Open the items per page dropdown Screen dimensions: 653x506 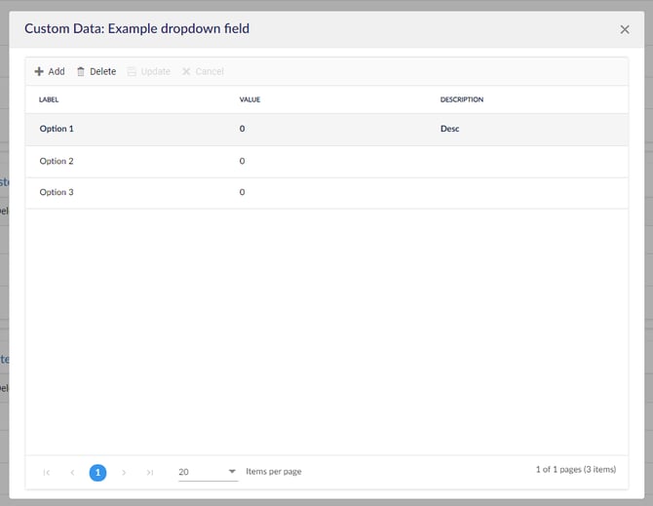click(x=208, y=472)
